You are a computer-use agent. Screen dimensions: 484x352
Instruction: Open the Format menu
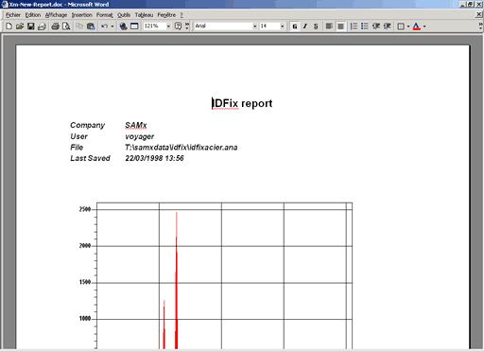105,15
